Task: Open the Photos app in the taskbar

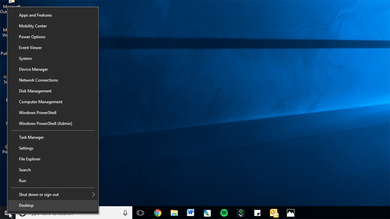Action: click(290, 213)
